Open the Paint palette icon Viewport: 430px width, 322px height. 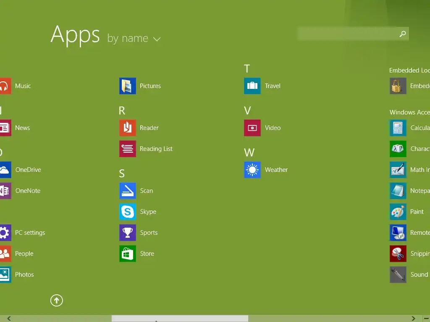pos(398,212)
